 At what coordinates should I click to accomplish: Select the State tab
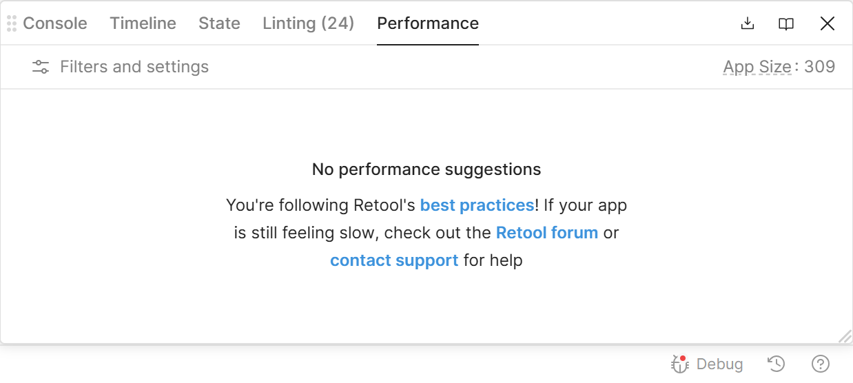[219, 23]
